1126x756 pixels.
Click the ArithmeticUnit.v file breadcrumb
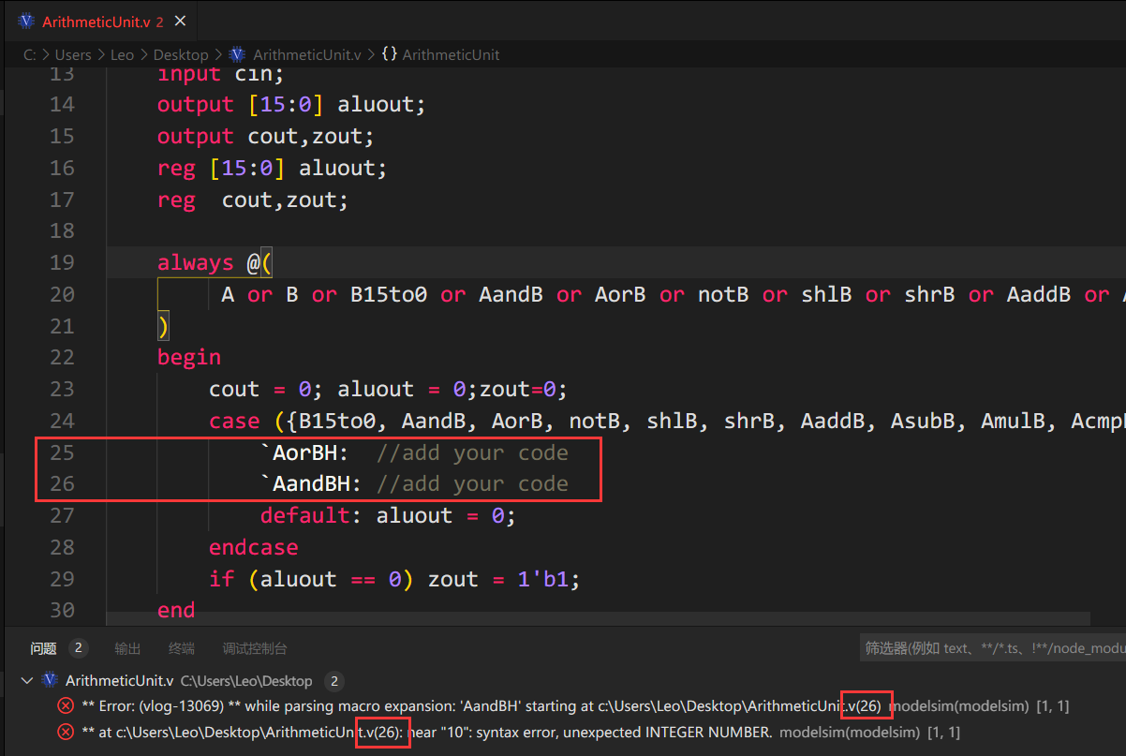click(x=306, y=54)
